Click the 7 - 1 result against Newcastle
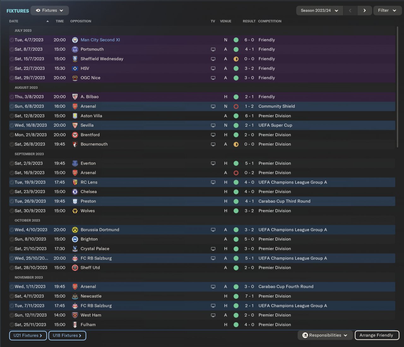 coord(249,296)
